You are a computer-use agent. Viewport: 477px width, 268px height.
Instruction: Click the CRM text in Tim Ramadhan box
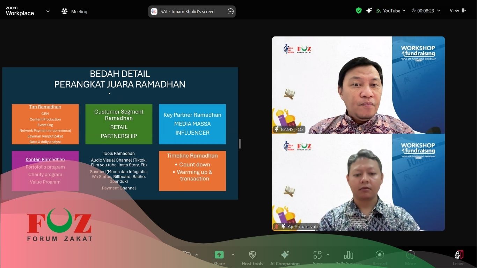pyautogui.click(x=45, y=114)
